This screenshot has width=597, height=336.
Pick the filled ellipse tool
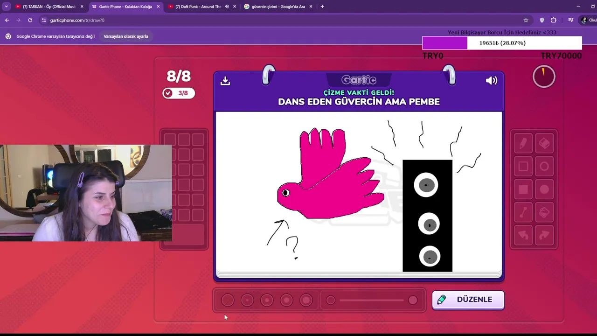click(x=544, y=189)
